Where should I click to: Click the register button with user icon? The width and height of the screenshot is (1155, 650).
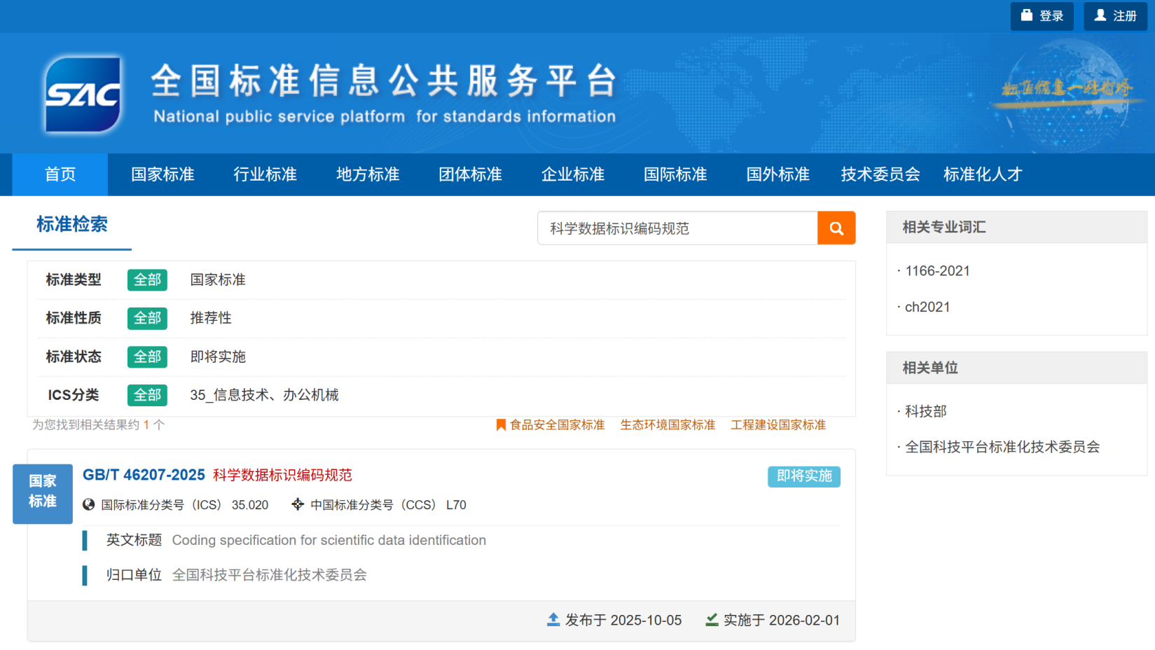(1115, 15)
